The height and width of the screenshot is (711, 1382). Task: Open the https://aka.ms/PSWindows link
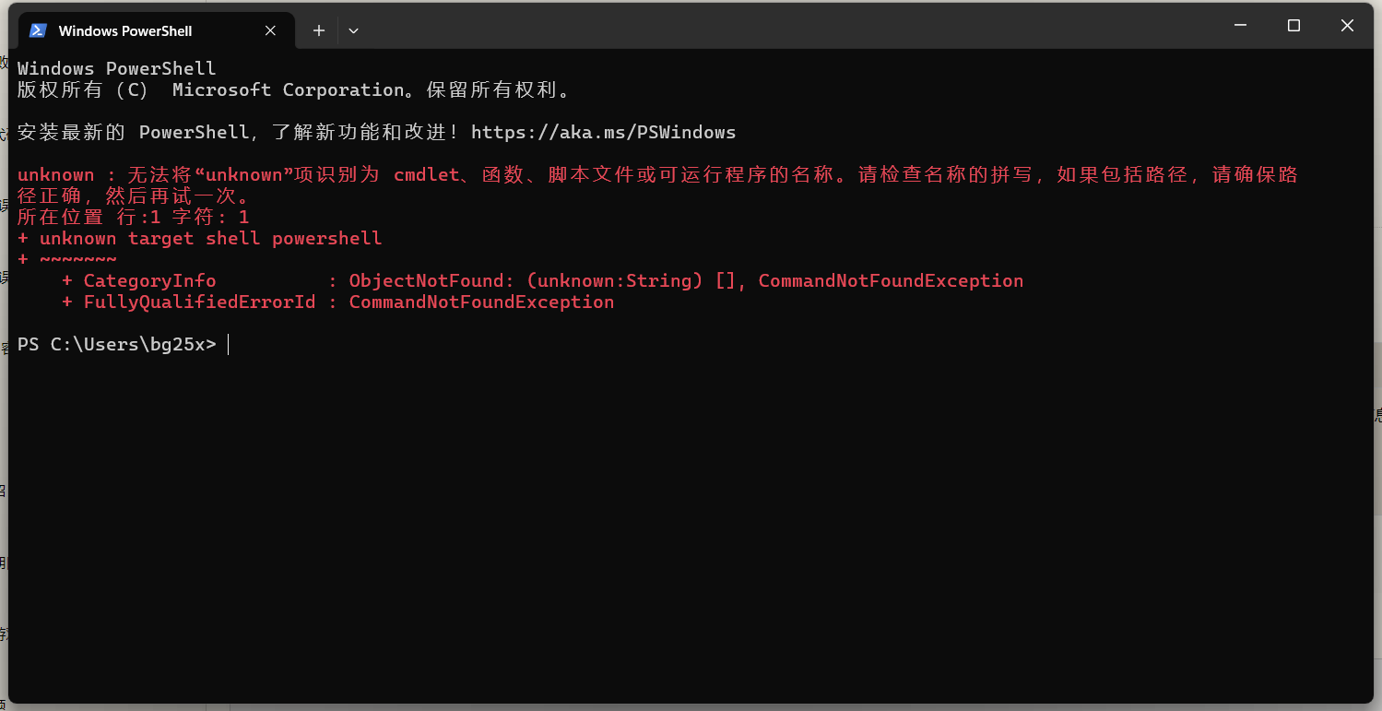point(603,132)
